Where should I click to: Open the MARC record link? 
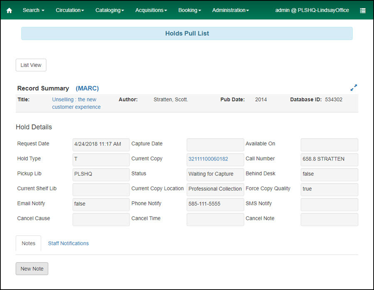[x=87, y=88]
